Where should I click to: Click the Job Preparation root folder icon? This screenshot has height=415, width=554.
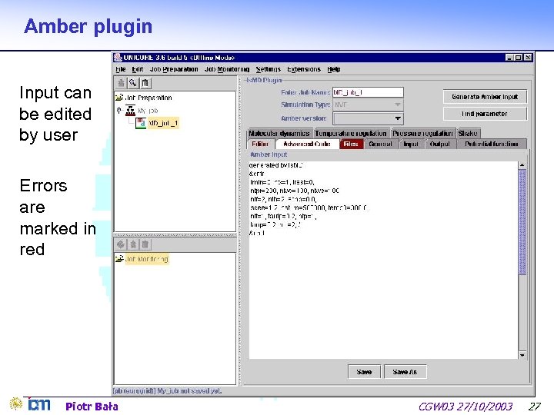119,98
